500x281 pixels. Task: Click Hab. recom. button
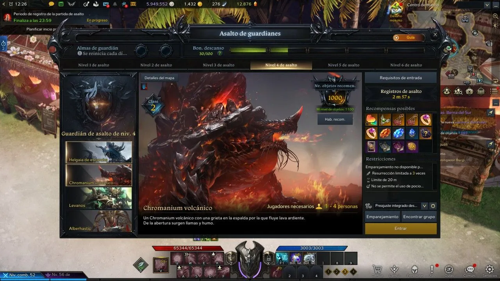pos(335,119)
